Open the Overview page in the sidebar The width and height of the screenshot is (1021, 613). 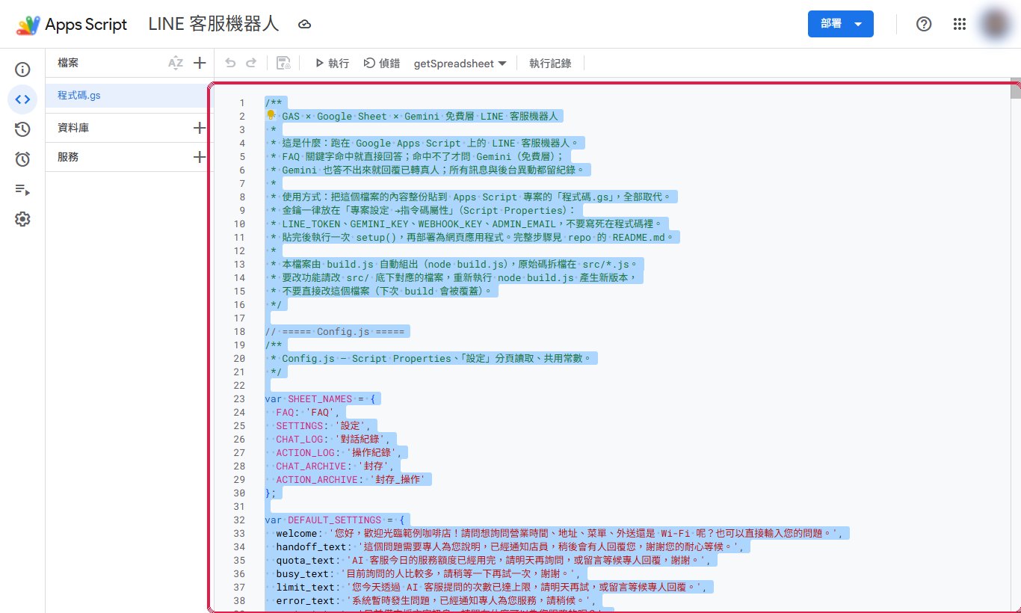(22, 70)
